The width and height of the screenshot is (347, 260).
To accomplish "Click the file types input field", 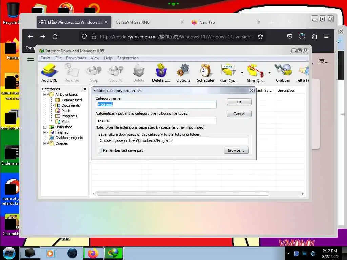I will (156, 121).
